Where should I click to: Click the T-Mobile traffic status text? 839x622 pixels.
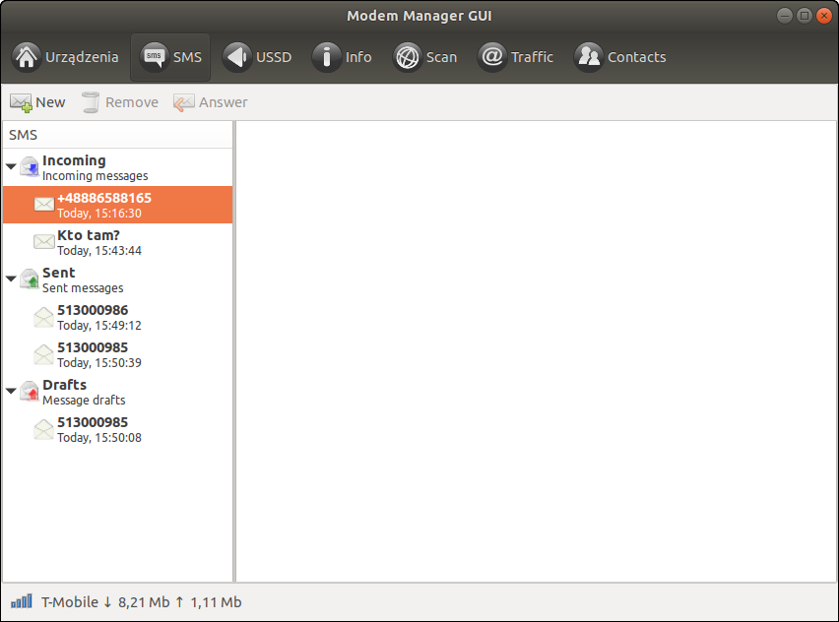point(142,602)
